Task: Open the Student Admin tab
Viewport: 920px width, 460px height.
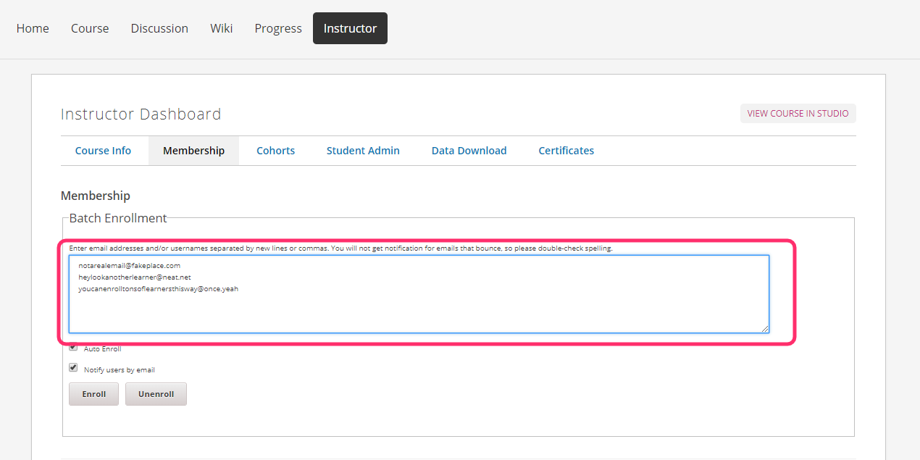Action: pos(362,150)
